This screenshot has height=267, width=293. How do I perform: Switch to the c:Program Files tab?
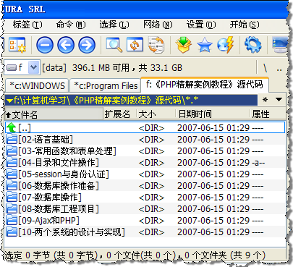(106, 85)
